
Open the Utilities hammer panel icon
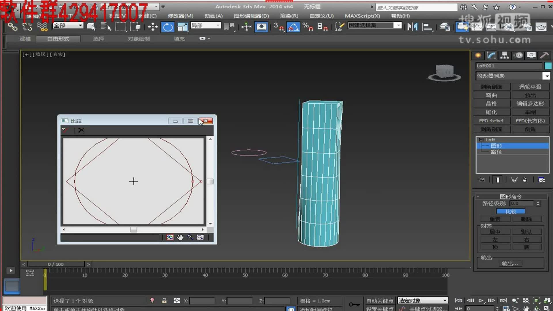(544, 55)
